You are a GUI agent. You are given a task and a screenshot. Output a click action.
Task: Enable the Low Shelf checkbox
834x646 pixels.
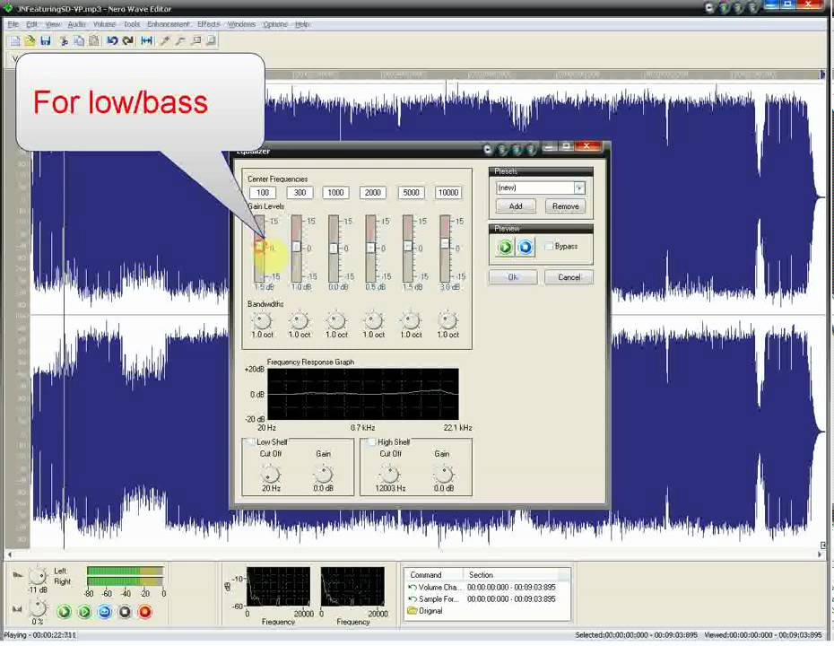pos(250,441)
